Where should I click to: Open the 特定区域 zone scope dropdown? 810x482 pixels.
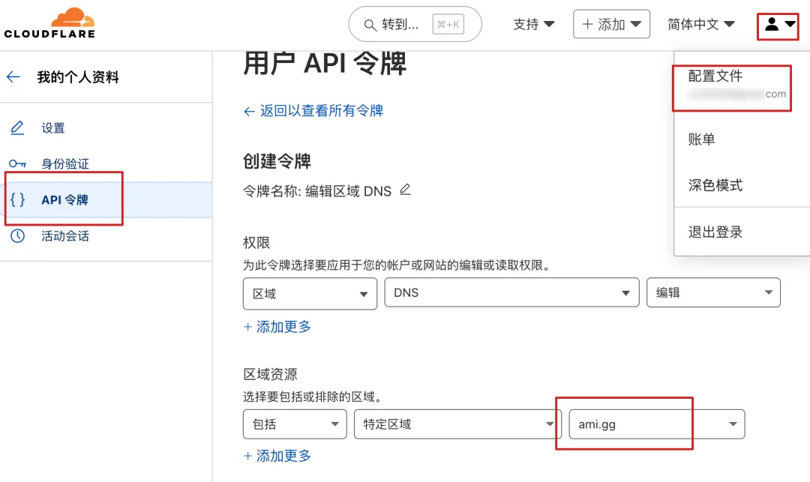tap(457, 424)
